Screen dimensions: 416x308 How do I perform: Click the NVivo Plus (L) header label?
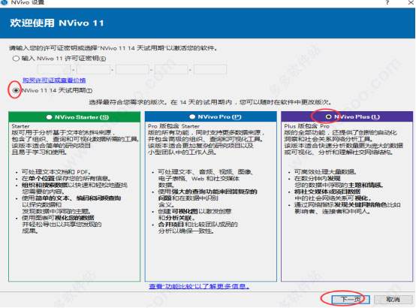(x=357, y=117)
